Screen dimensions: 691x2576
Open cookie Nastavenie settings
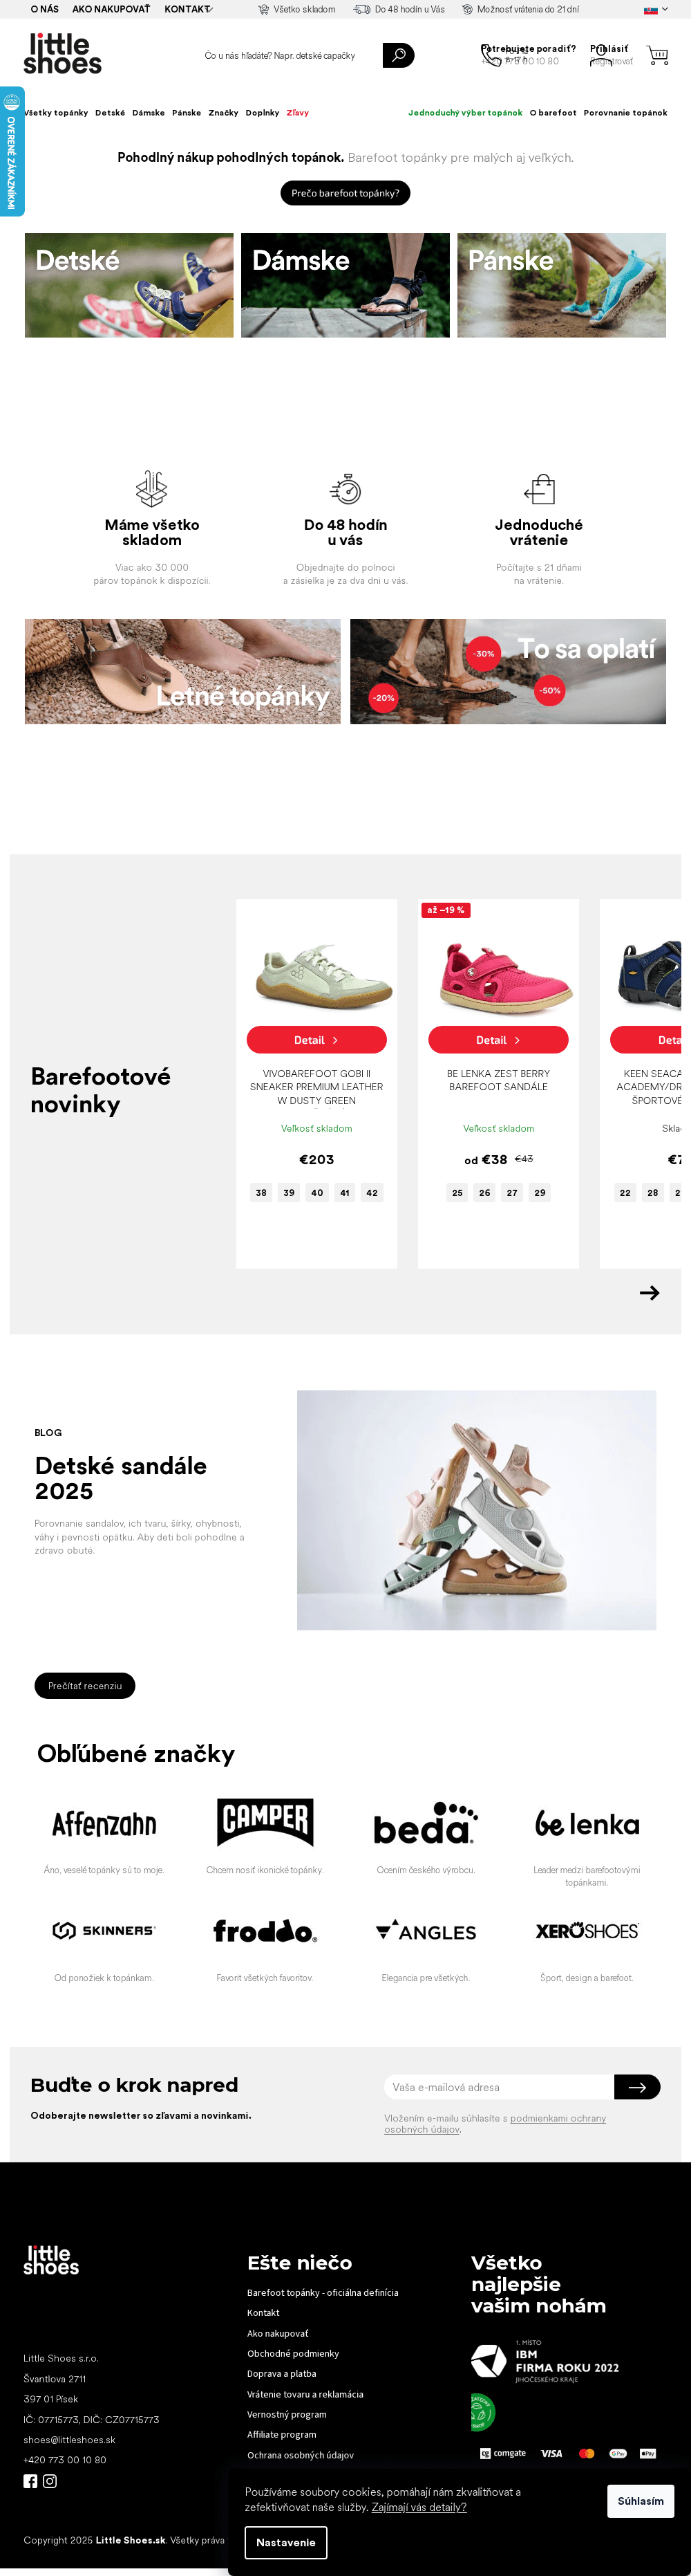(x=285, y=2541)
